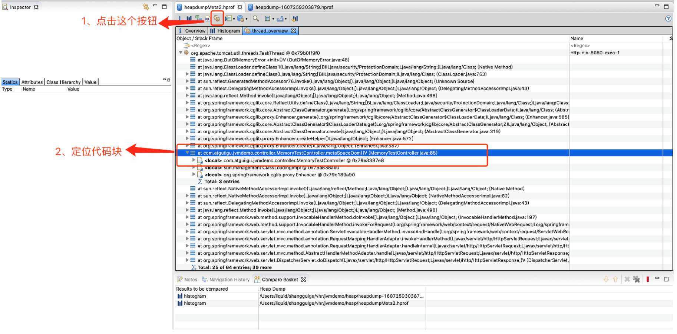This screenshot has width=677, height=334.
Task: Click the histogram bar chart toolbar icon
Action: [x=189, y=19]
